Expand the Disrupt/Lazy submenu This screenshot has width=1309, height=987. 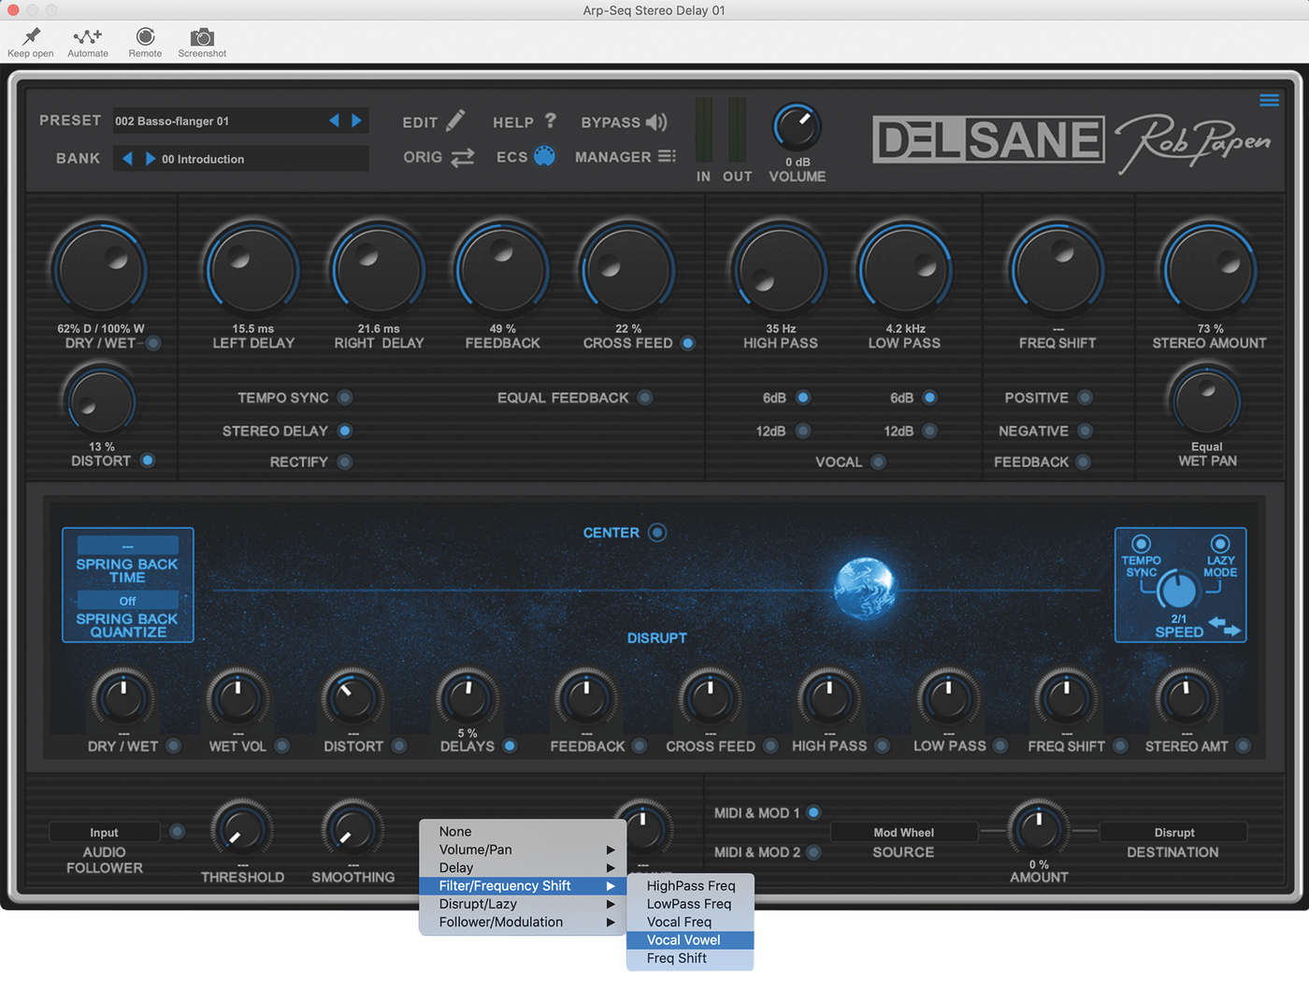click(x=523, y=904)
